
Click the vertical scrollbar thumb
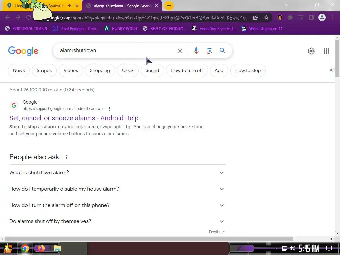tap(337, 58)
